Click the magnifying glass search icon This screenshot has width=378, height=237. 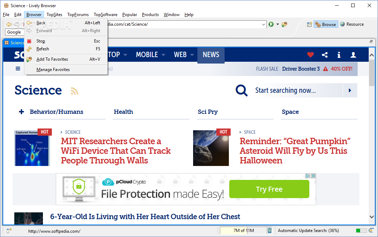click(x=241, y=90)
